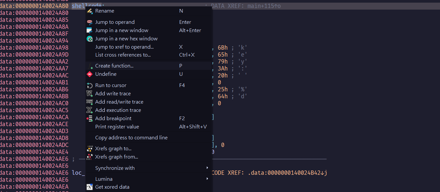The width and height of the screenshot is (440, 192).
Task: Click address data:0000000140024ACE
Action: tap(34, 124)
